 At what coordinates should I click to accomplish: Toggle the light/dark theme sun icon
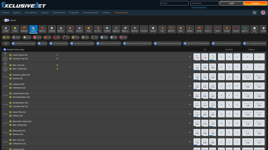254,13
